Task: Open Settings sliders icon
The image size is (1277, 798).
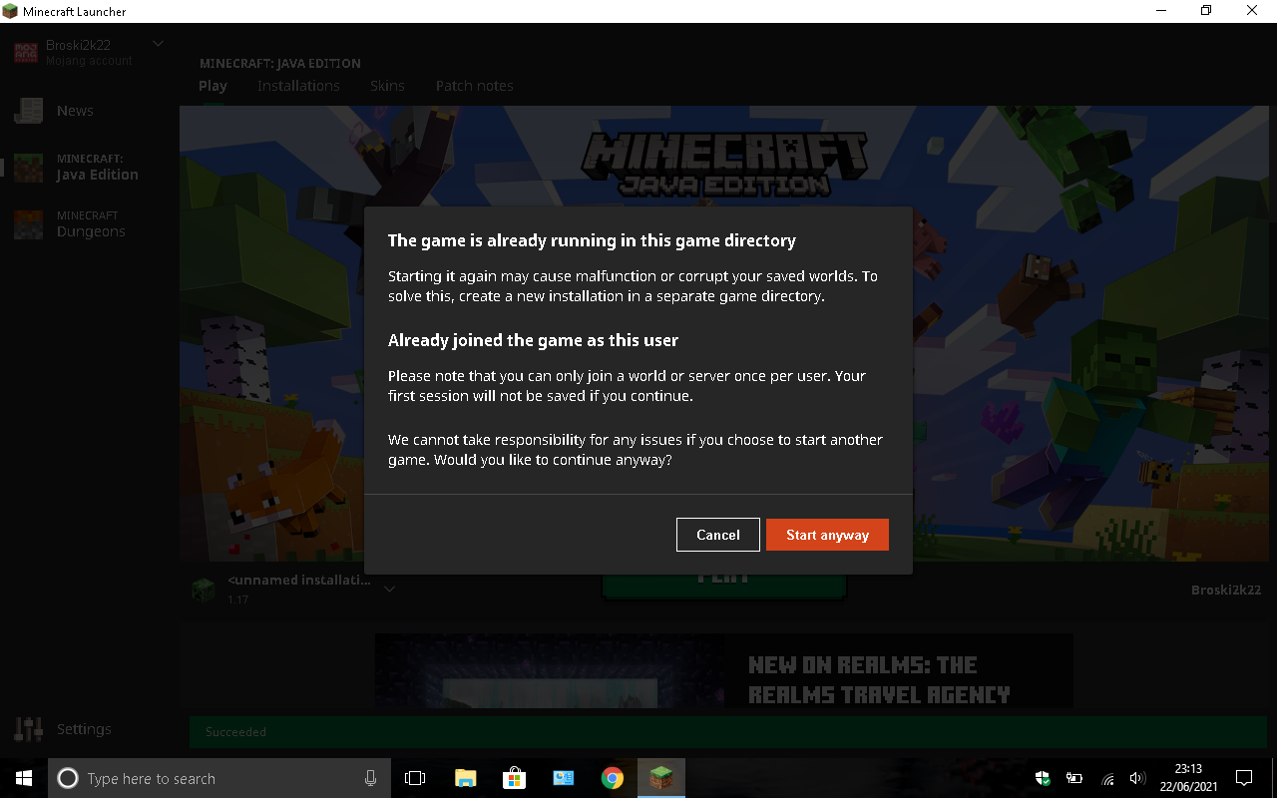Action: pos(28,729)
